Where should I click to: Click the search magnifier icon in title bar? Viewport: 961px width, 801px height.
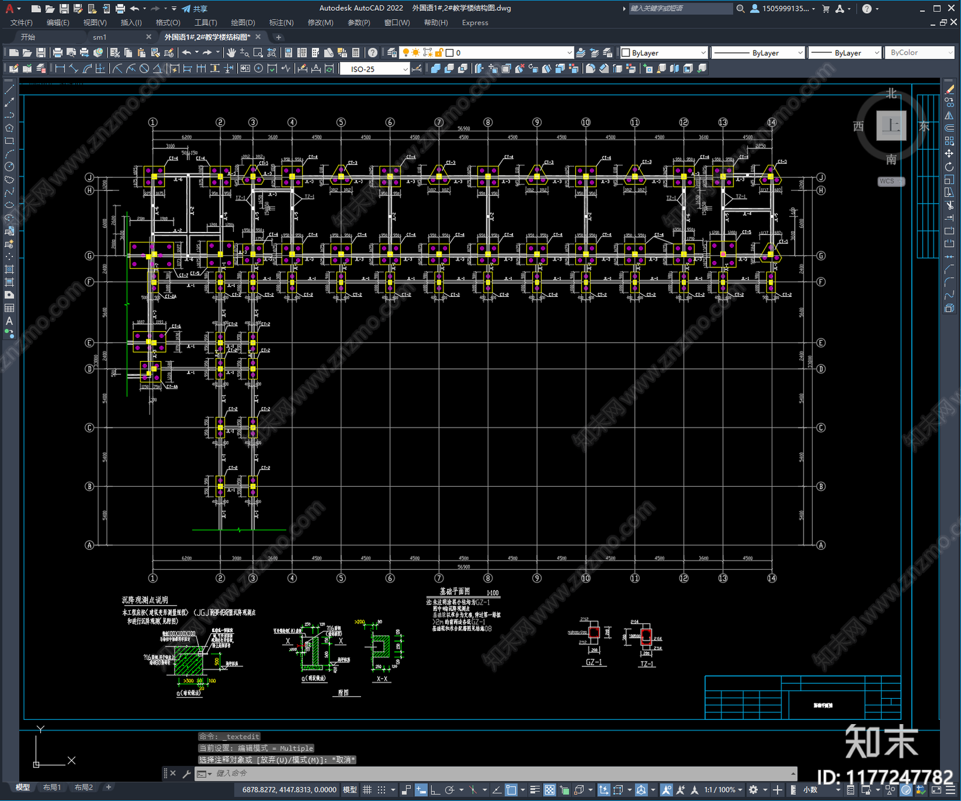741,8
